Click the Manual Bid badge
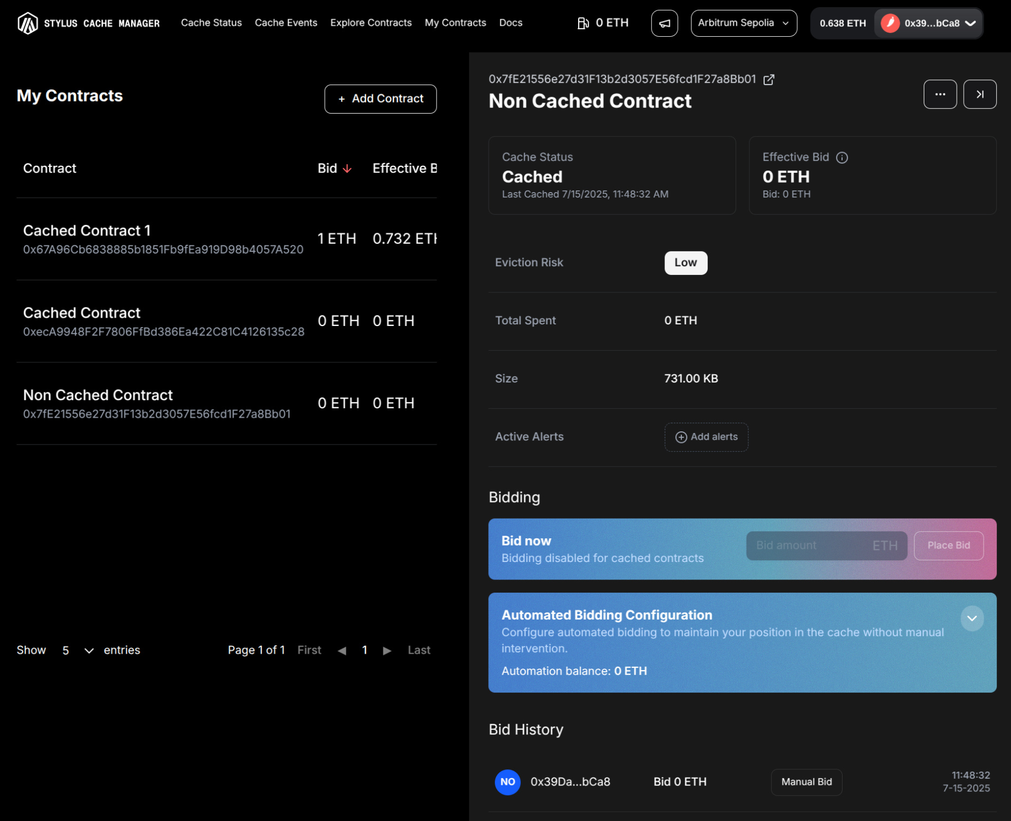Screen dimensions: 1011x821 pyautogui.click(x=806, y=782)
